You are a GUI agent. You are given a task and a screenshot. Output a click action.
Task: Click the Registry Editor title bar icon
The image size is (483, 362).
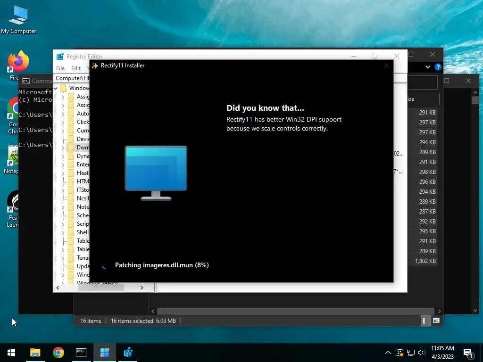pyautogui.click(x=60, y=56)
